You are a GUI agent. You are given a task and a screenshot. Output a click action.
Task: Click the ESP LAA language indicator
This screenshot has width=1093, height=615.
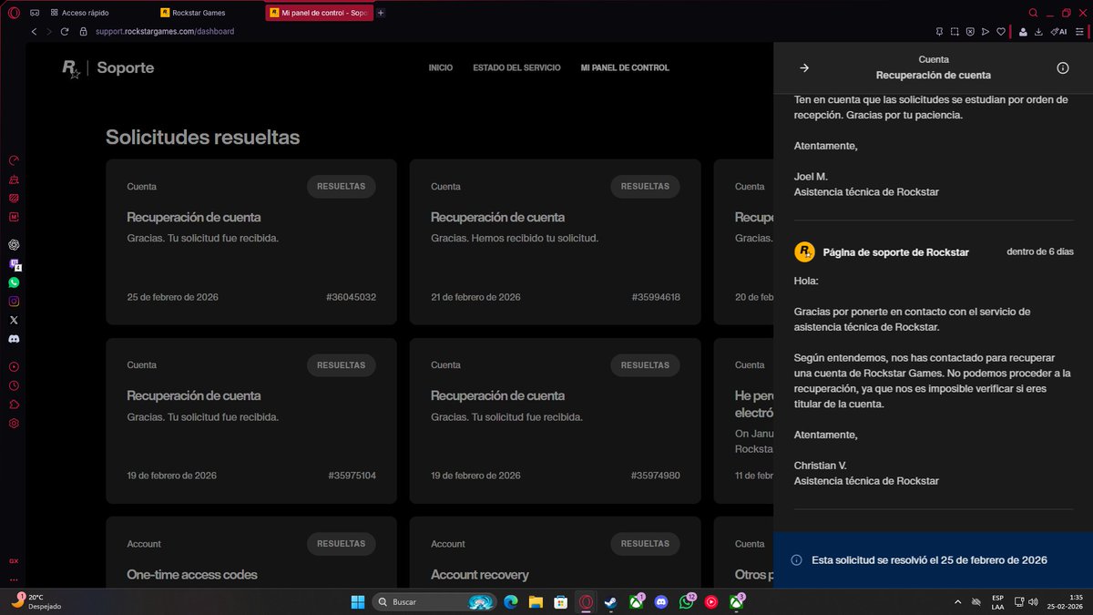(997, 602)
